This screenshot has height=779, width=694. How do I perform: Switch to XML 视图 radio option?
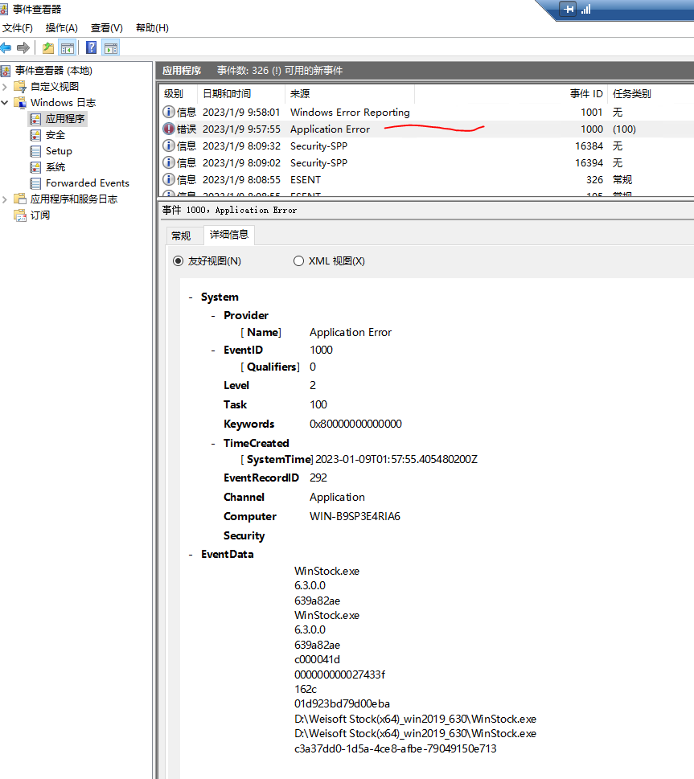pyautogui.click(x=298, y=261)
